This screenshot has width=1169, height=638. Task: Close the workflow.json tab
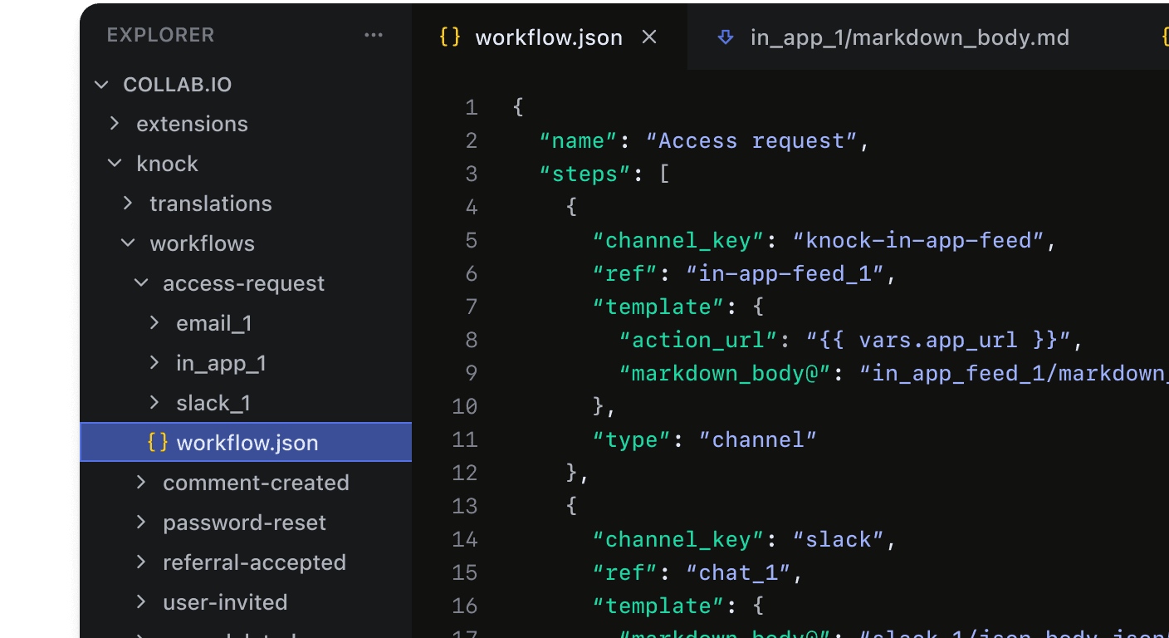[x=648, y=37]
